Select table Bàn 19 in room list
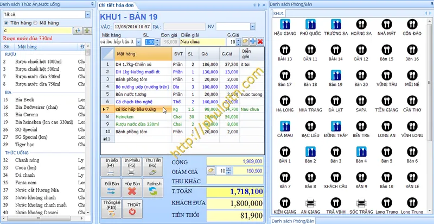 [x=336, y=75]
